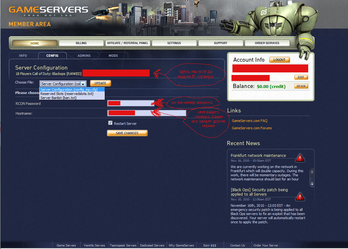
Task: Click the Nov 16, 2010 - 12:06am EST date
Action: [251, 199]
